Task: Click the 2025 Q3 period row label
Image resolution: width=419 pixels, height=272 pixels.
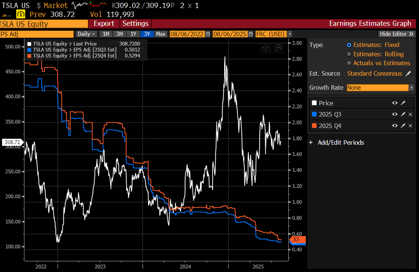Action: pos(330,114)
